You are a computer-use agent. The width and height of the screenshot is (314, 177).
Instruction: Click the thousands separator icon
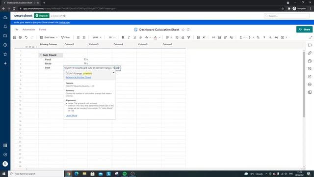(x=264, y=37)
